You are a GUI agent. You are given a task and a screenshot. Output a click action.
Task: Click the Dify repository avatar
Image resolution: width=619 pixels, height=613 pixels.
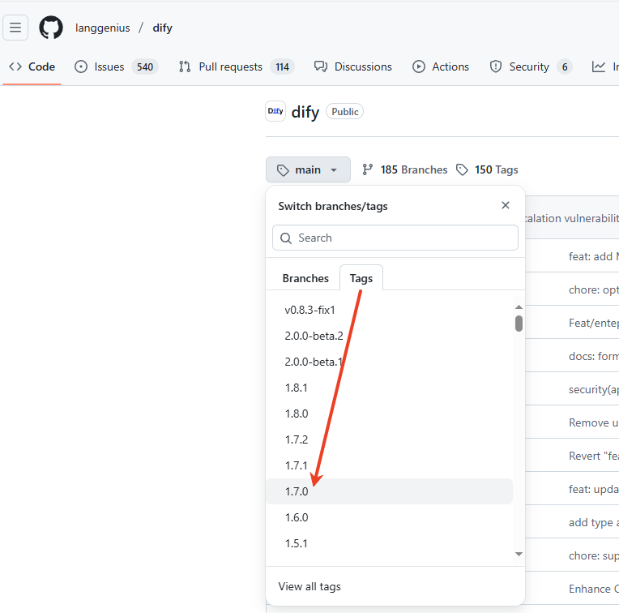(275, 111)
